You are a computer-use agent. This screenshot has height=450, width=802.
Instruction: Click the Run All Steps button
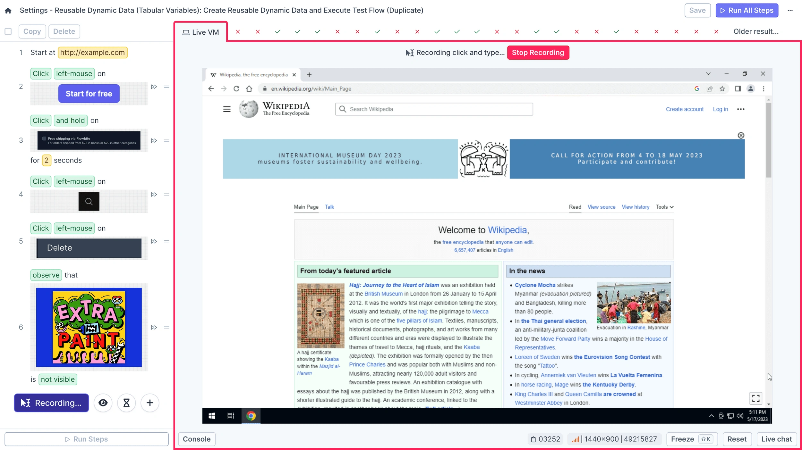point(747,11)
